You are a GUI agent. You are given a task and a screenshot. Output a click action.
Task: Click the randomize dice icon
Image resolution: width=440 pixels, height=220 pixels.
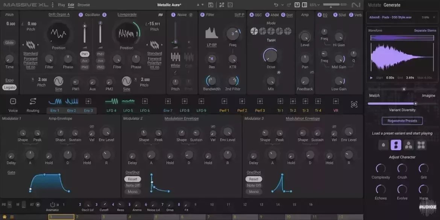[x=230, y=5]
